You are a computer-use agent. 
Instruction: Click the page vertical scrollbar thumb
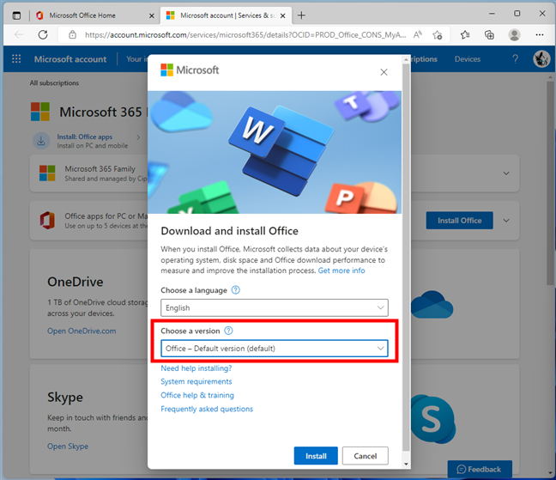[550, 183]
